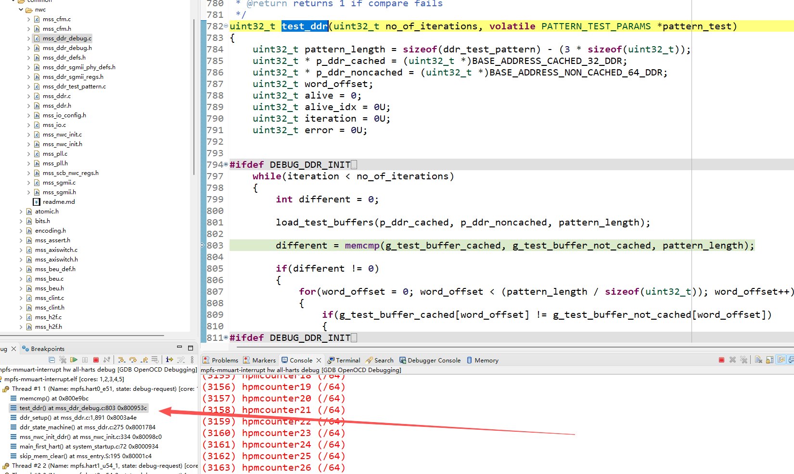Toggle Show Console When Standard Out Changes
This screenshot has width=794, height=474.
pos(791,360)
